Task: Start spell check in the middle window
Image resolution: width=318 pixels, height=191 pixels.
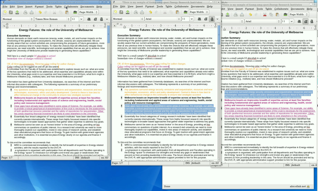Action: pos(185,12)
